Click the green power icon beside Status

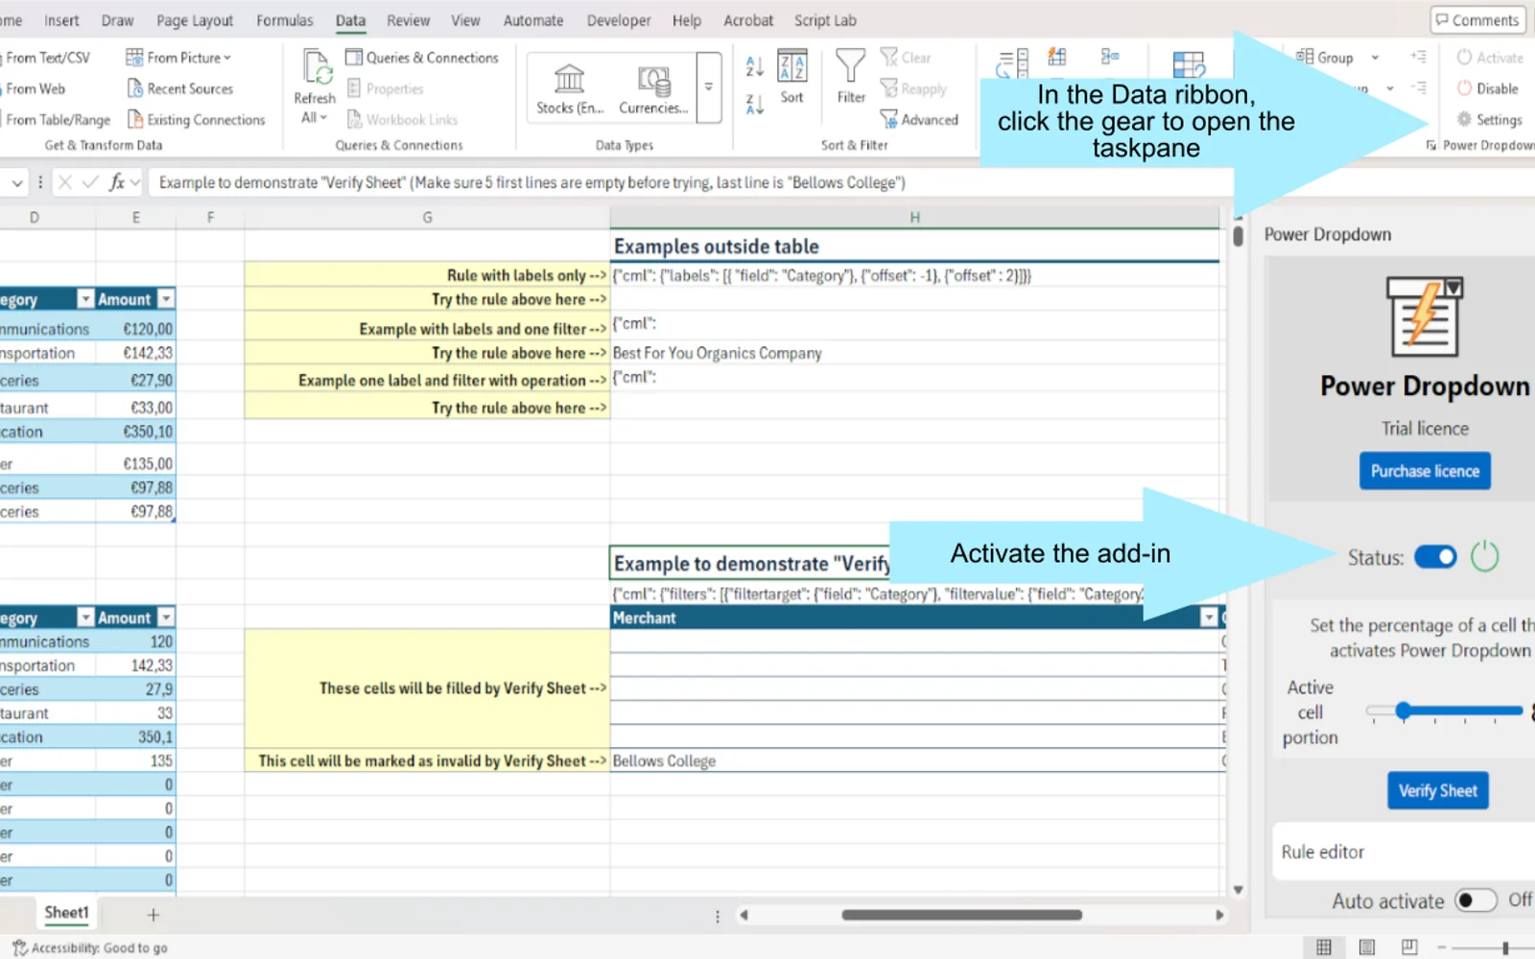click(1484, 556)
